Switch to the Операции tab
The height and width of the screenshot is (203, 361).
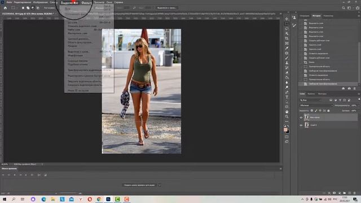[x=305, y=16]
